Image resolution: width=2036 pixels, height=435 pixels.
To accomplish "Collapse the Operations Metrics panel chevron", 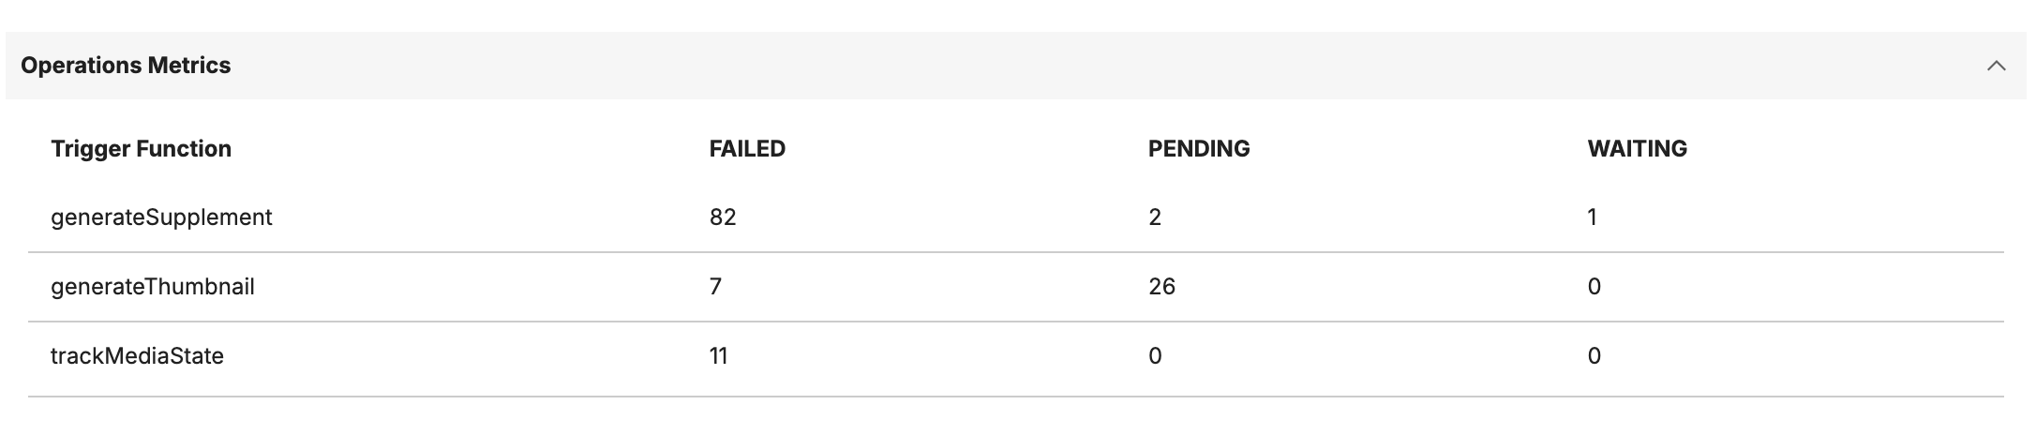I will (x=1996, y=66).
